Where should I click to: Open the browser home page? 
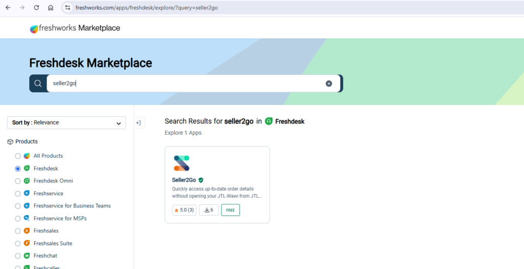(x=51, y=7)
